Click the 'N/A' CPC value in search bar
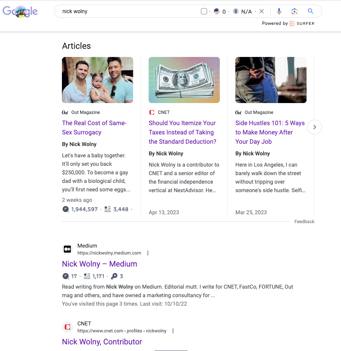This screenshot has height=351, width=341. click(247, 11)
